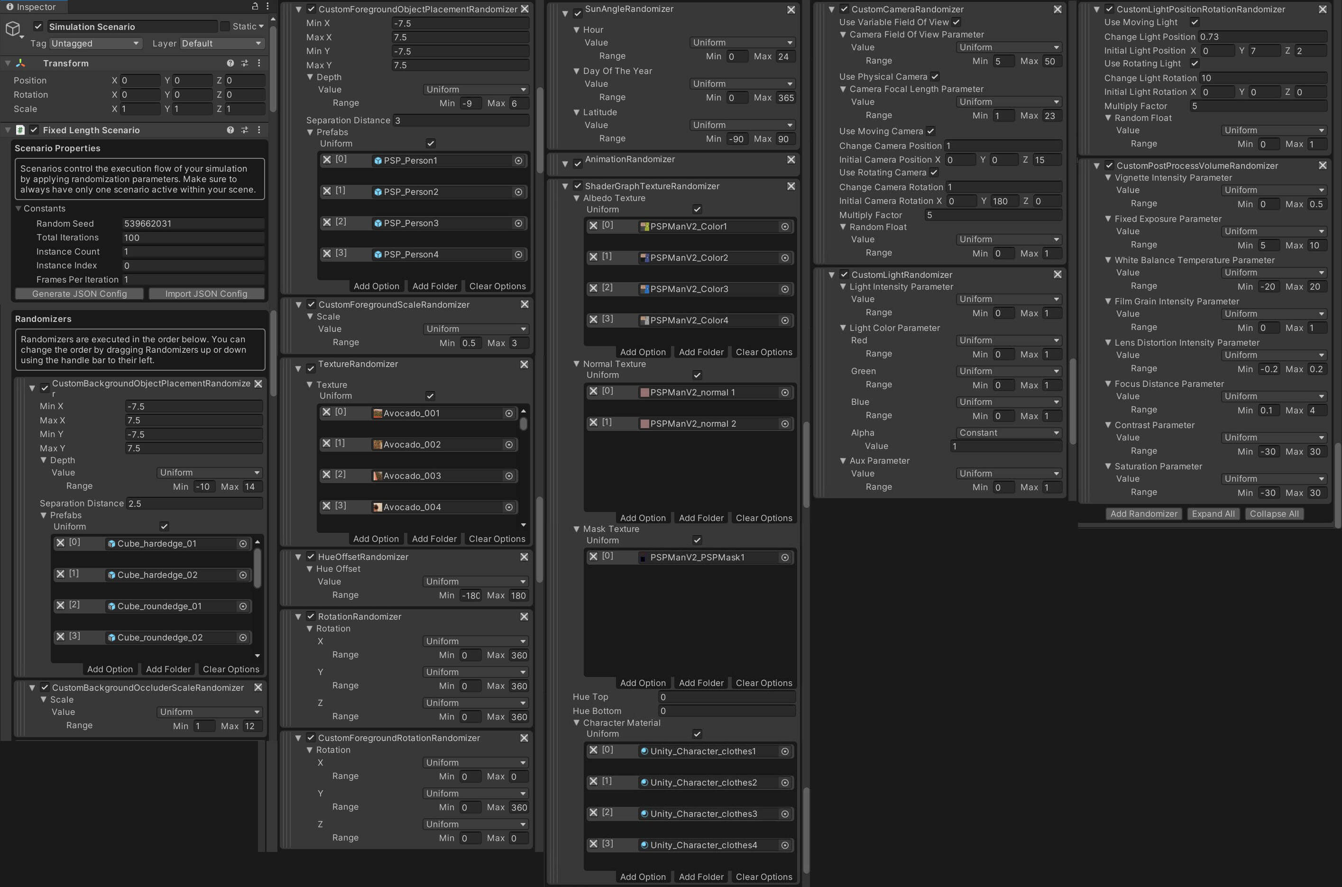The height and width of the screenshot is (887, 1342).
Task: Click Transform preset settings icon
Action: 244,64
